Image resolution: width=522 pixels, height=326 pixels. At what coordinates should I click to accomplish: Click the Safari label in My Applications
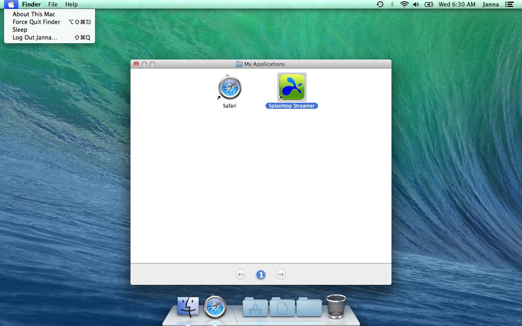(230, 106)
